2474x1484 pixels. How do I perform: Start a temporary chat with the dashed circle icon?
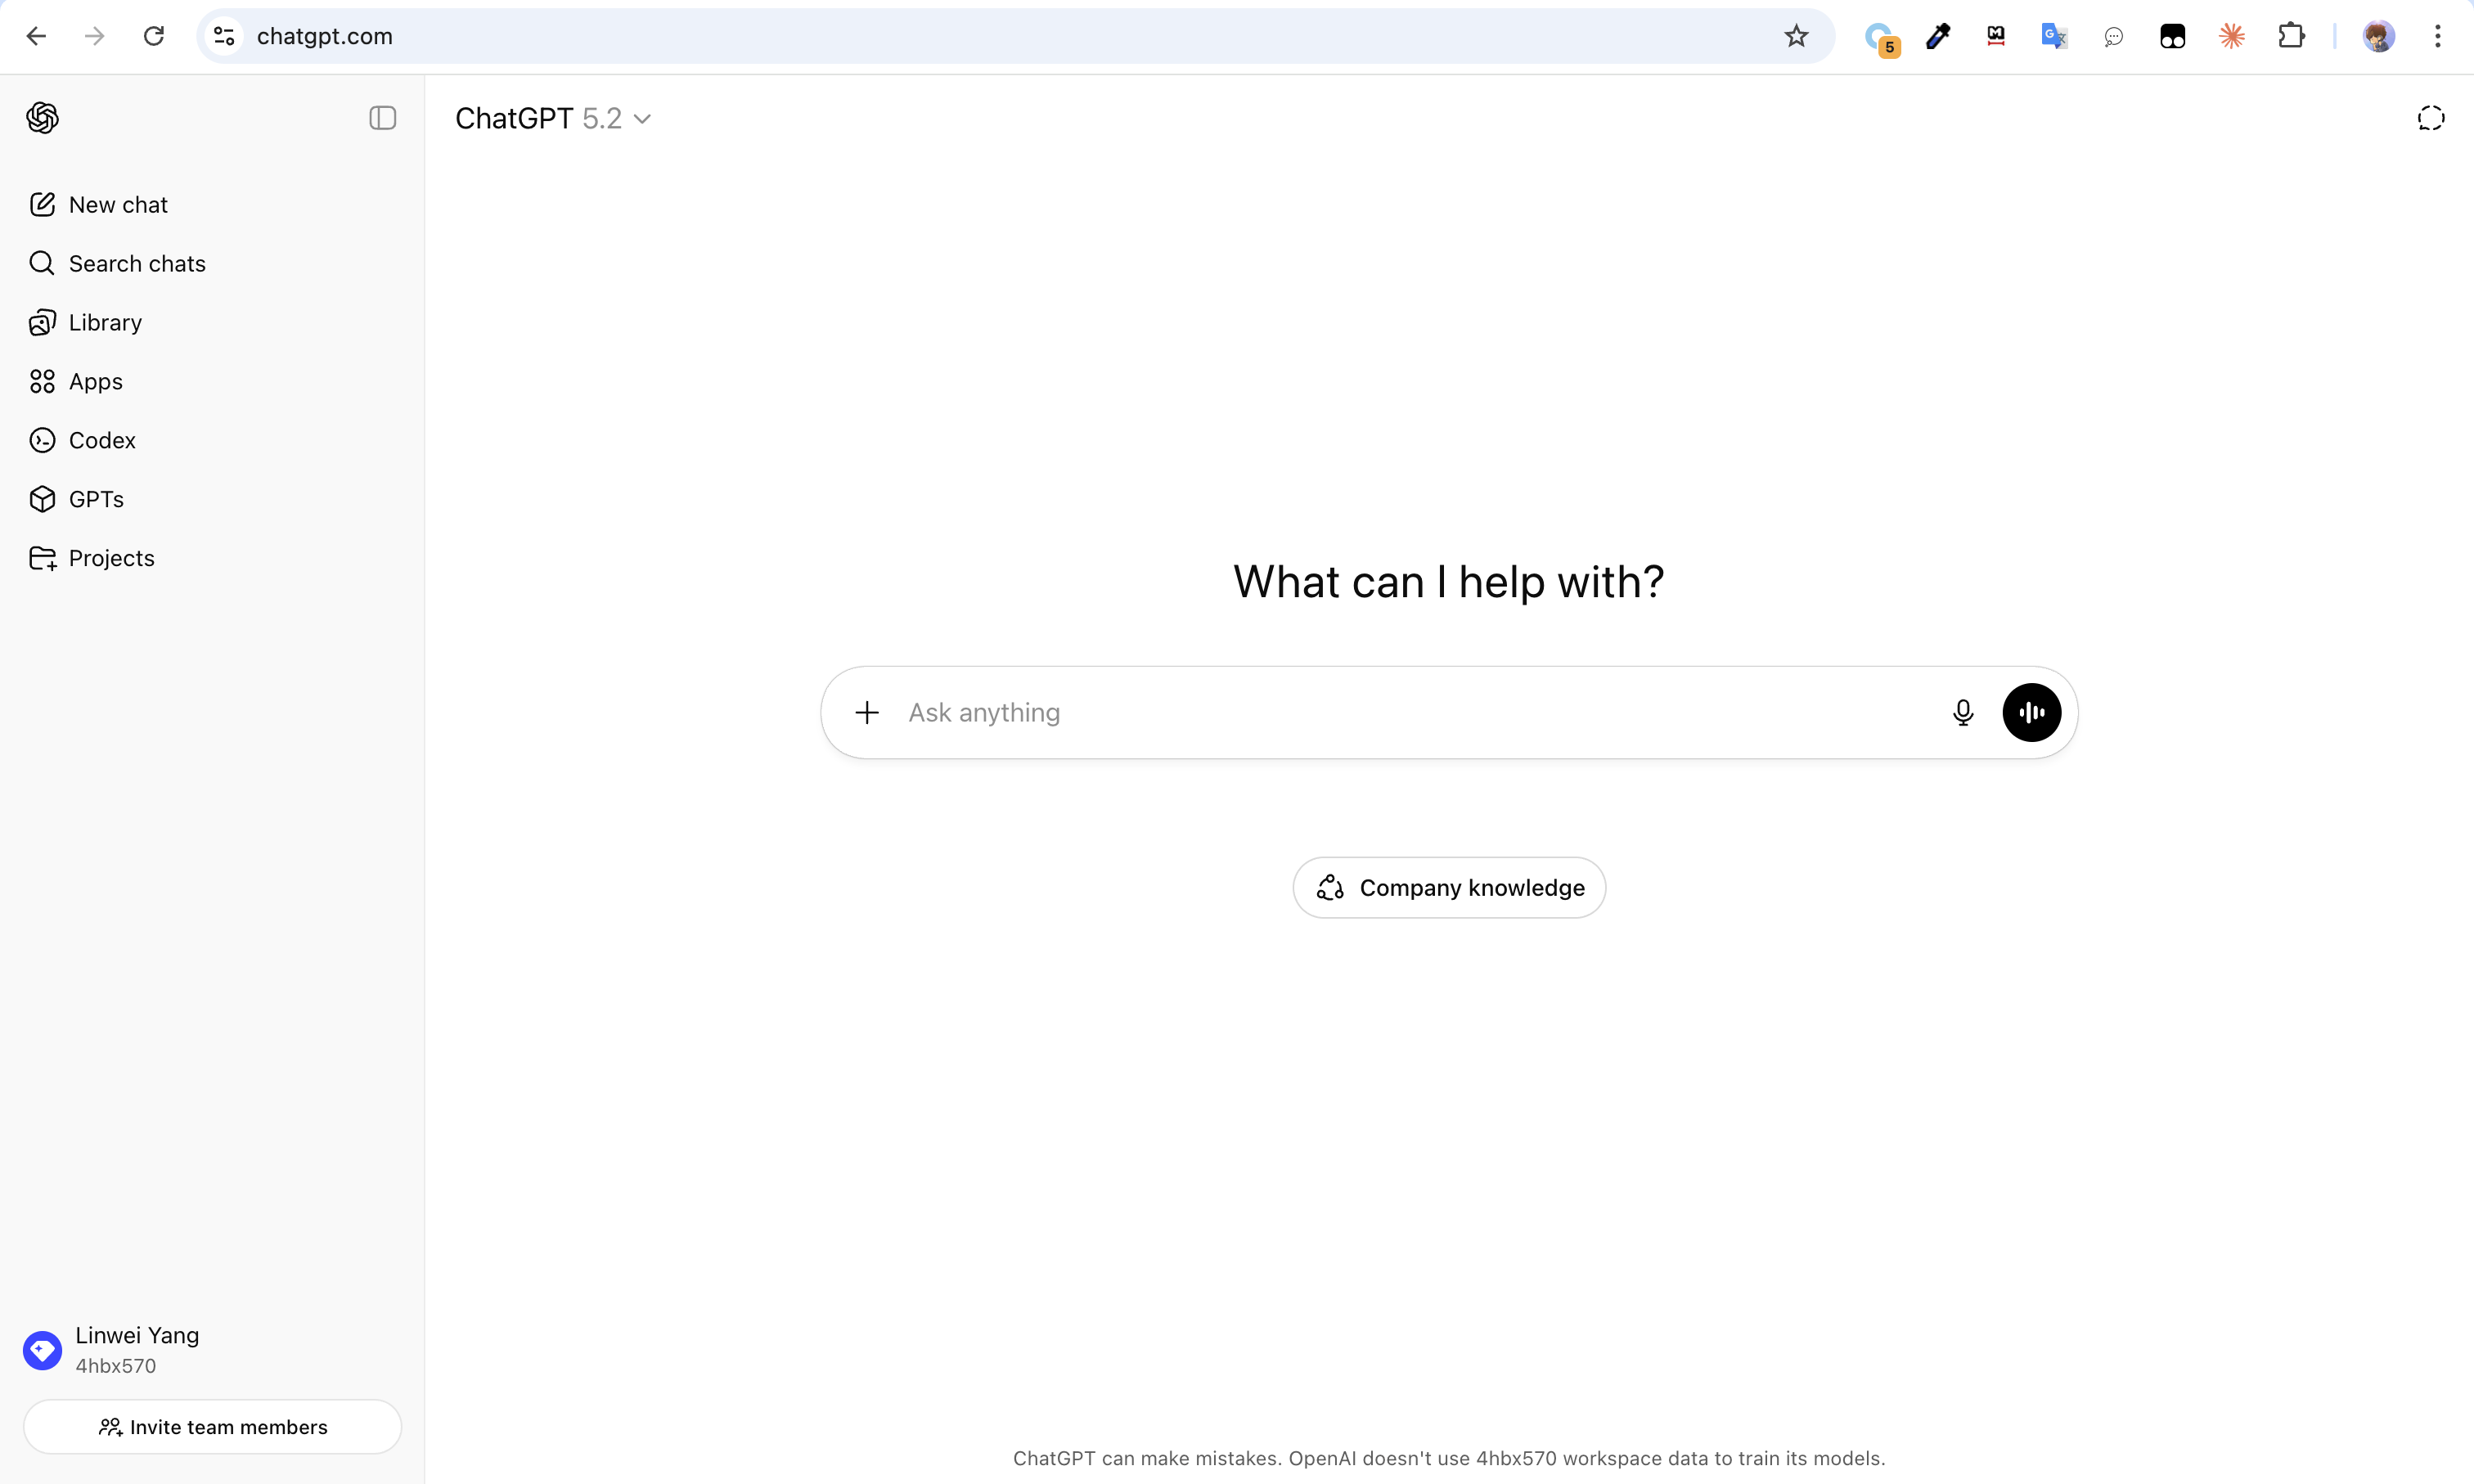click(x=2430, y=118)
